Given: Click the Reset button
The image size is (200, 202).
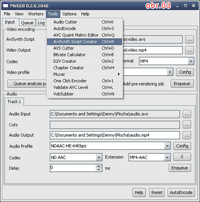Looking at the screenshot, I should [157, 193].
